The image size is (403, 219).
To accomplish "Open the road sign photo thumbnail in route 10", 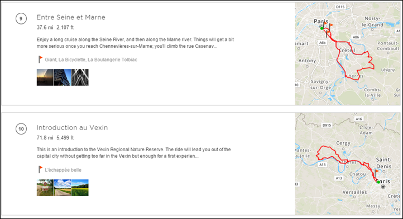I will coord(45,187).
